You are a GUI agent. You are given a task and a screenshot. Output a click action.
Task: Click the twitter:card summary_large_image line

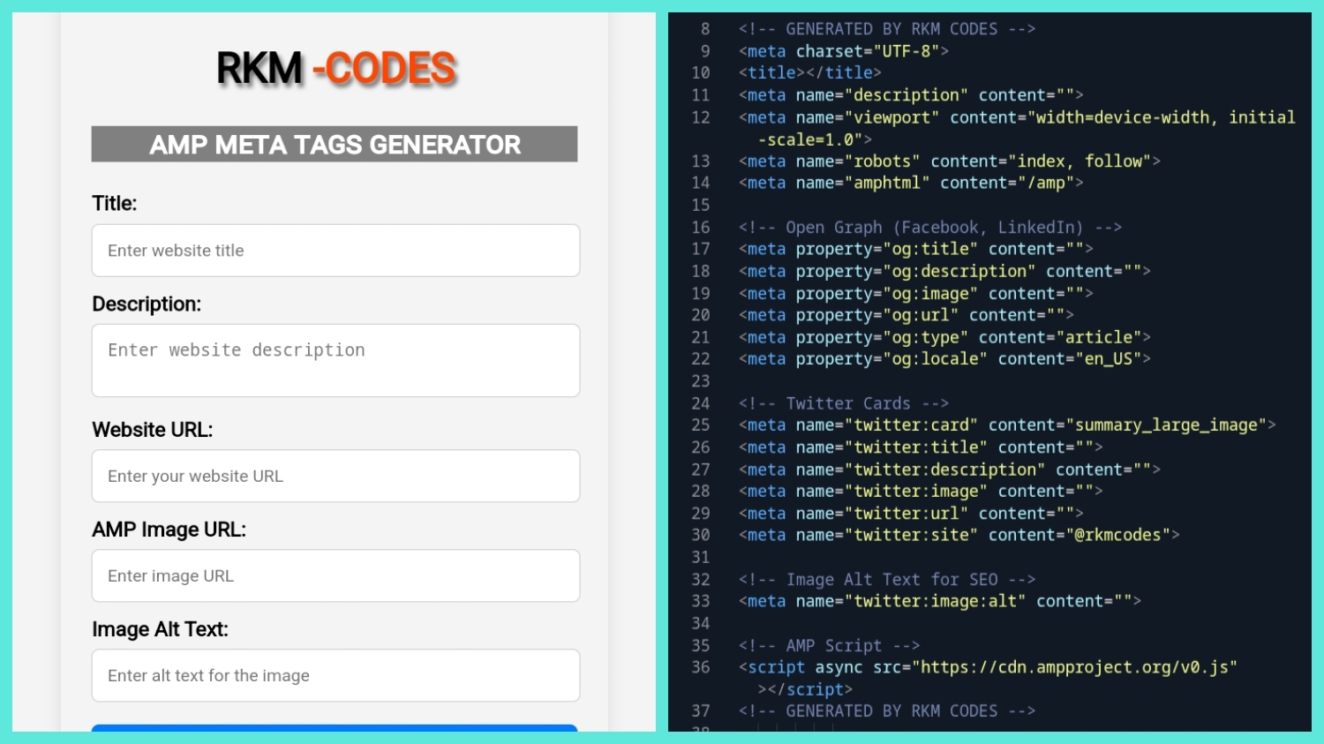pos(1007,425)
